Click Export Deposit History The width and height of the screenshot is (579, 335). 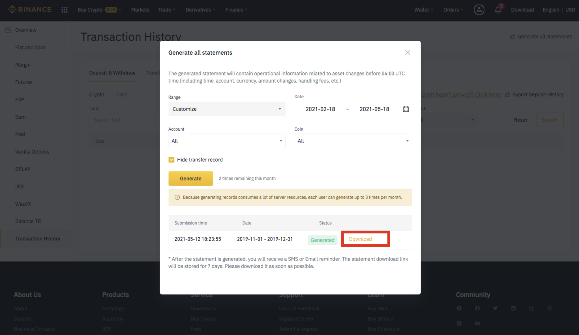pos(534,95)
